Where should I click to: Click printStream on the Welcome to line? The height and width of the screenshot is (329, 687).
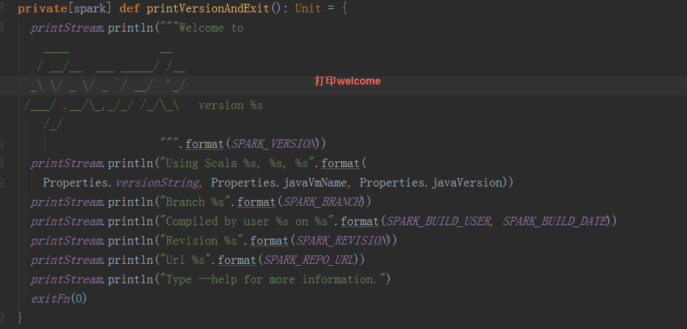coord(67,28)
